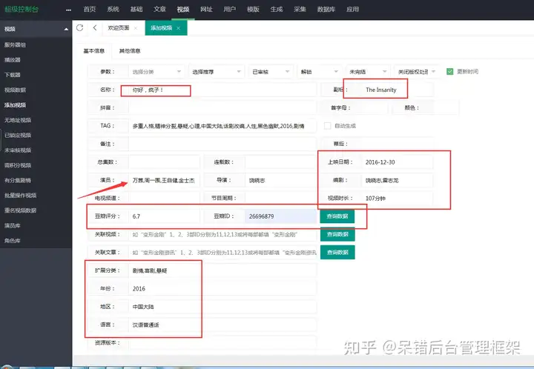Viewport: 534px width, 369px height.
Task: Open 未审核视频 in the sidebar
Action: [x=18, y=150]
